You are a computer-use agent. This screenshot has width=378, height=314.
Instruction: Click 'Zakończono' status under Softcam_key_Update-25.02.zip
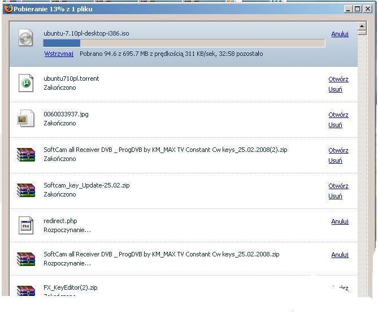click(60, 194)
